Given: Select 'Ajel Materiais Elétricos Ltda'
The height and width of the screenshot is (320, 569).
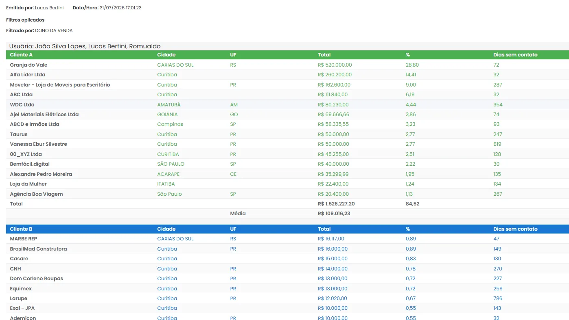Looking at the screenshot, I should tap(44, 115).
